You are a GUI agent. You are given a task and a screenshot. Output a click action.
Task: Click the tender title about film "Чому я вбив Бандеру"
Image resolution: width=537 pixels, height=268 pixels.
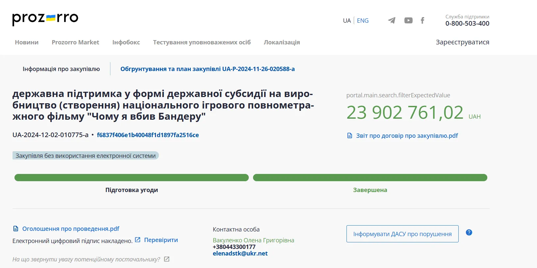163,105
